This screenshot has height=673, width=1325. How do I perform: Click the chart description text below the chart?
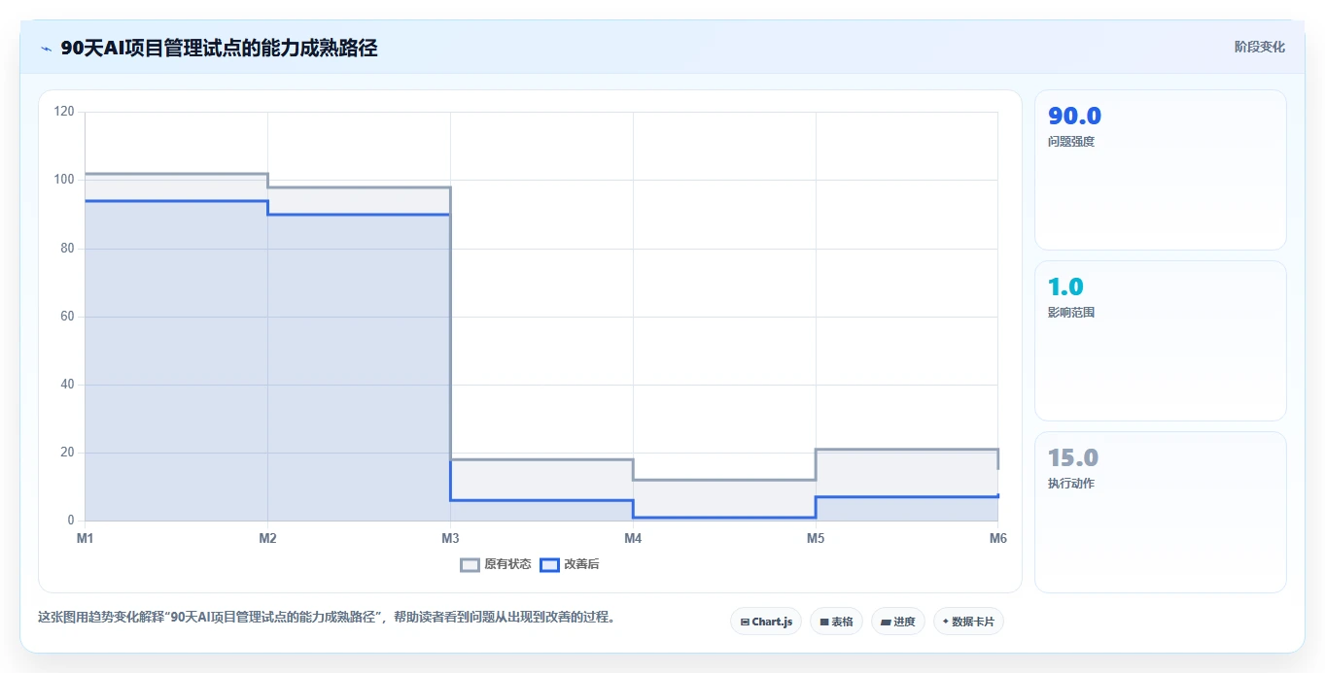327,617
